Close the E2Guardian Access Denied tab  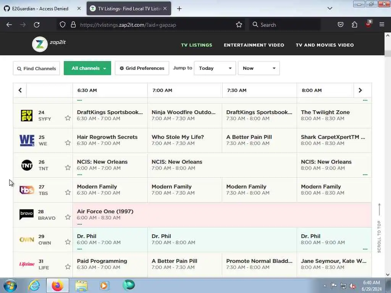pos(79,8)
